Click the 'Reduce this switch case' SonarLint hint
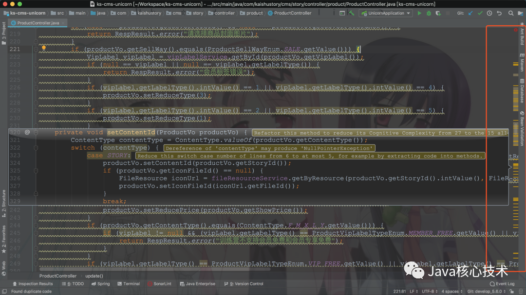This screenshot has width=526, height=295. [x=310, y=156]
